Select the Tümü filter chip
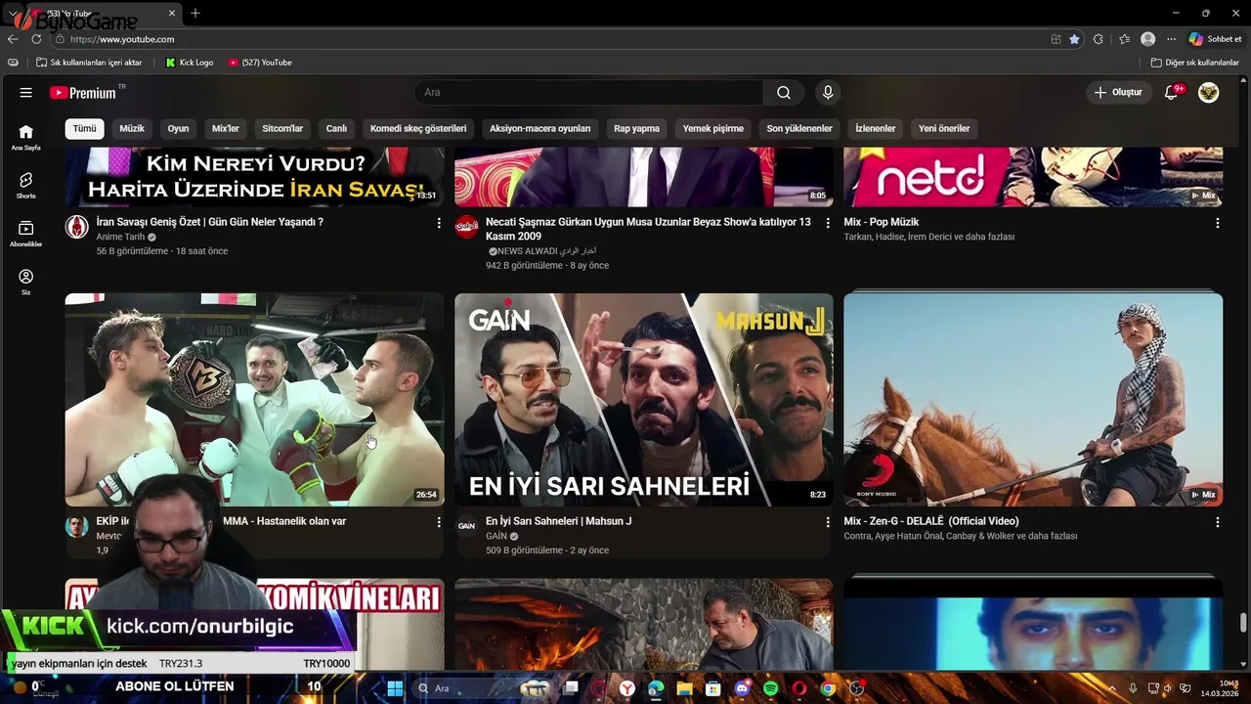The width and height of the screenshot is (1251, 704). 85,128
